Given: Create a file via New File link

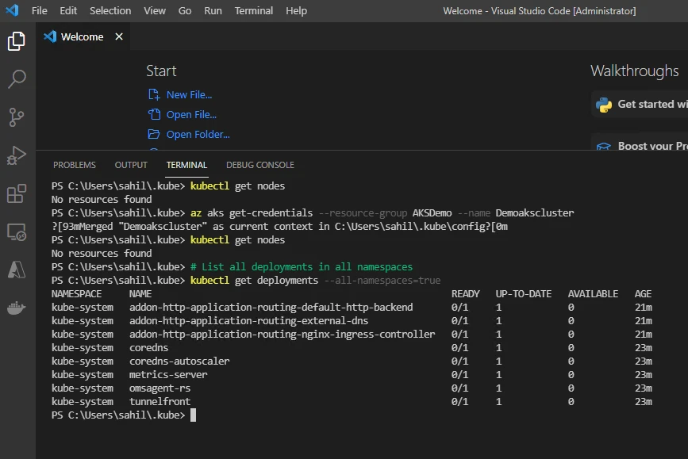Looking at the screenshot, I should [x=188, y=94].
